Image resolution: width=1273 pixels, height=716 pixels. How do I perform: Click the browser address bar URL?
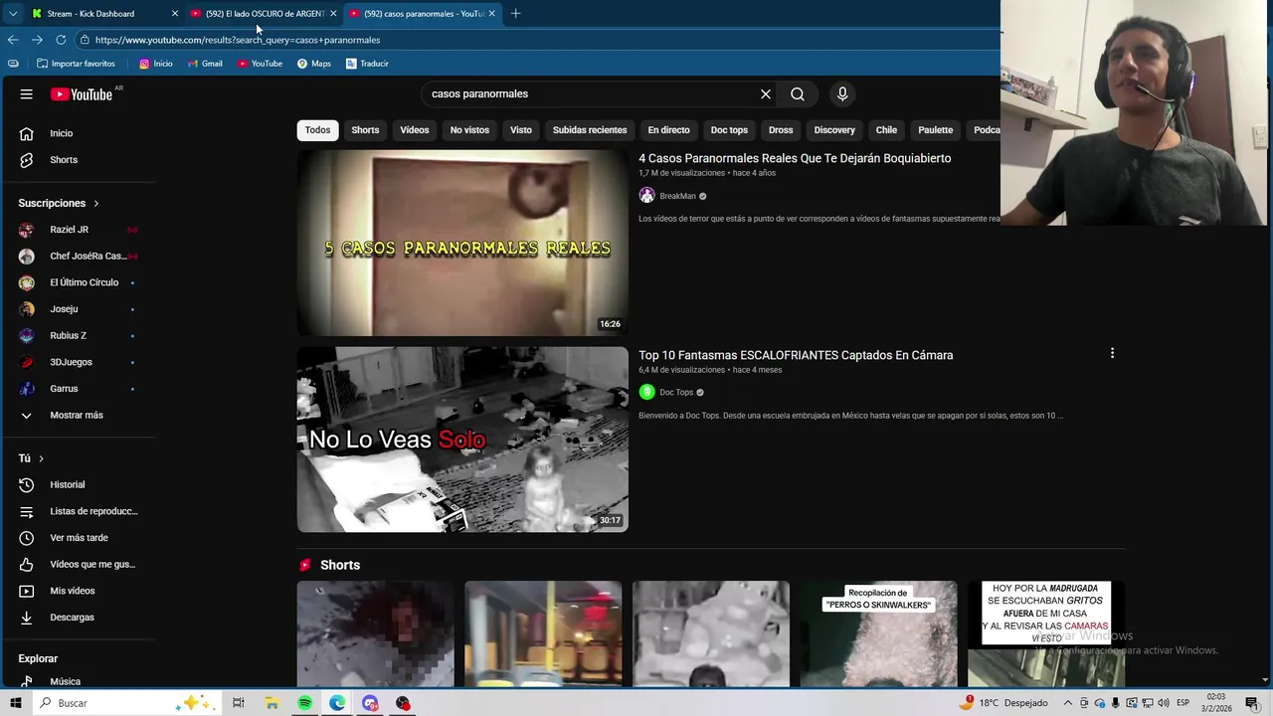pos(238,40)
